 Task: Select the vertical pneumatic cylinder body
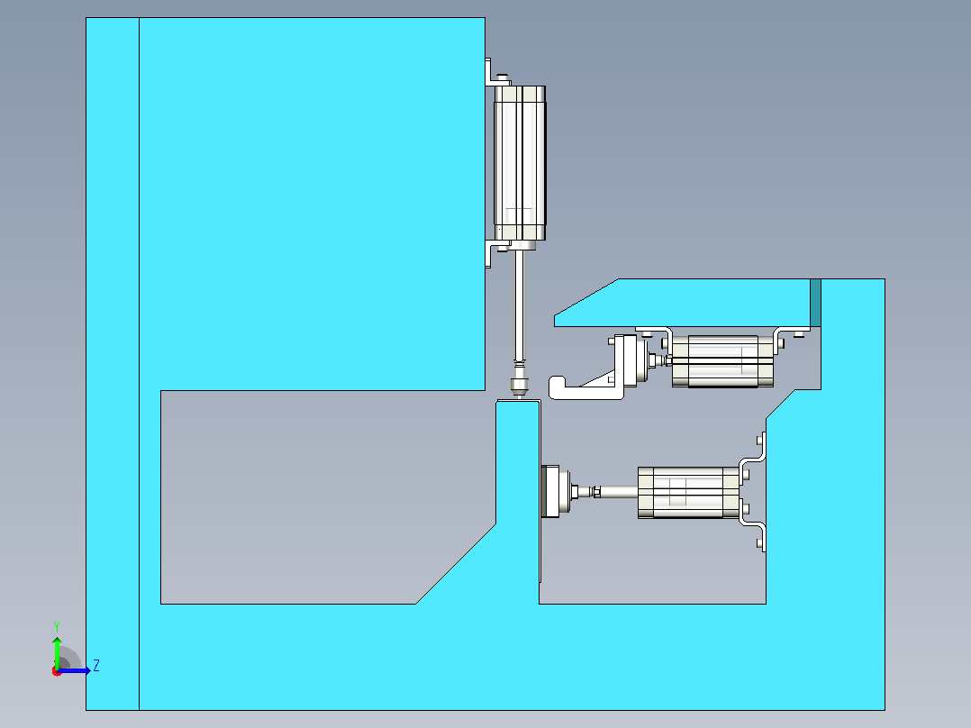(520, 163)
